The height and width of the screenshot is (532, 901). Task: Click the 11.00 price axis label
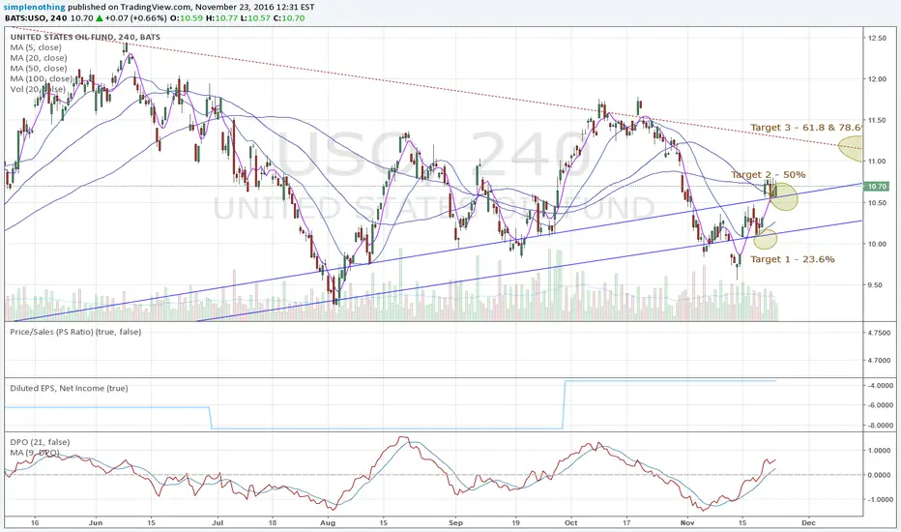pyautogui.click(x=877, y=161)
